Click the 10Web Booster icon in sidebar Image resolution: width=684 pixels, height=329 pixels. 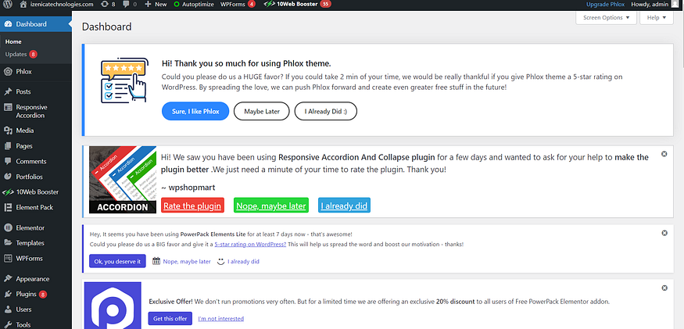point(8,192)
